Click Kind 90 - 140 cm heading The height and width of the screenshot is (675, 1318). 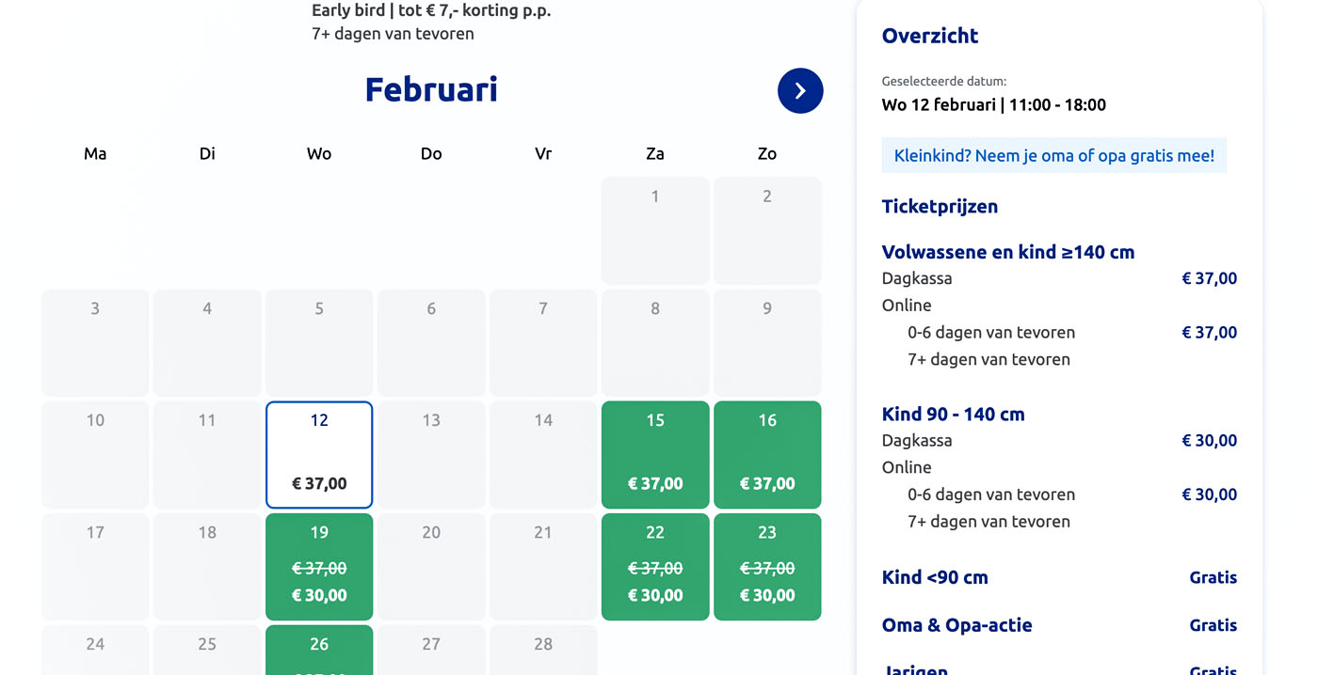(x=953, y=414)
